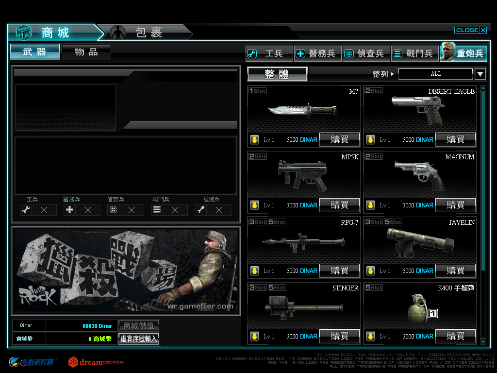497x373 pixels.
Task: Filter by 偵查兵 scout class
Action: point(366,53)
